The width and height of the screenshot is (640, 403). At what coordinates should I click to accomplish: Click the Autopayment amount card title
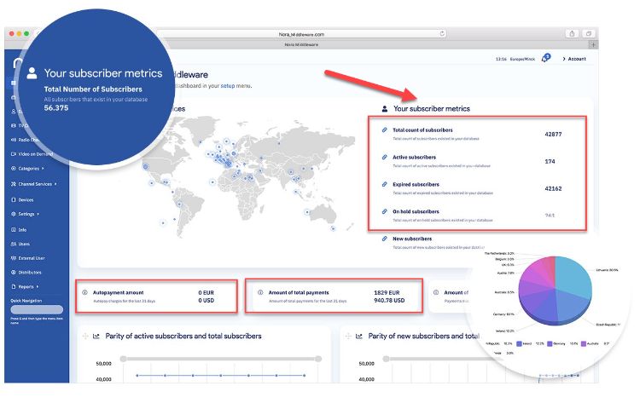coord(118,292)
